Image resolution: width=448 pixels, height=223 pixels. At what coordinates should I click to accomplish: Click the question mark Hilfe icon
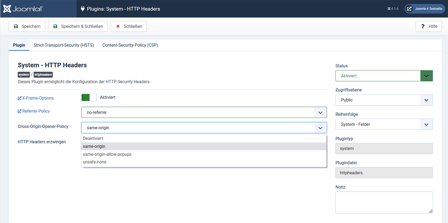click(423, 26)
